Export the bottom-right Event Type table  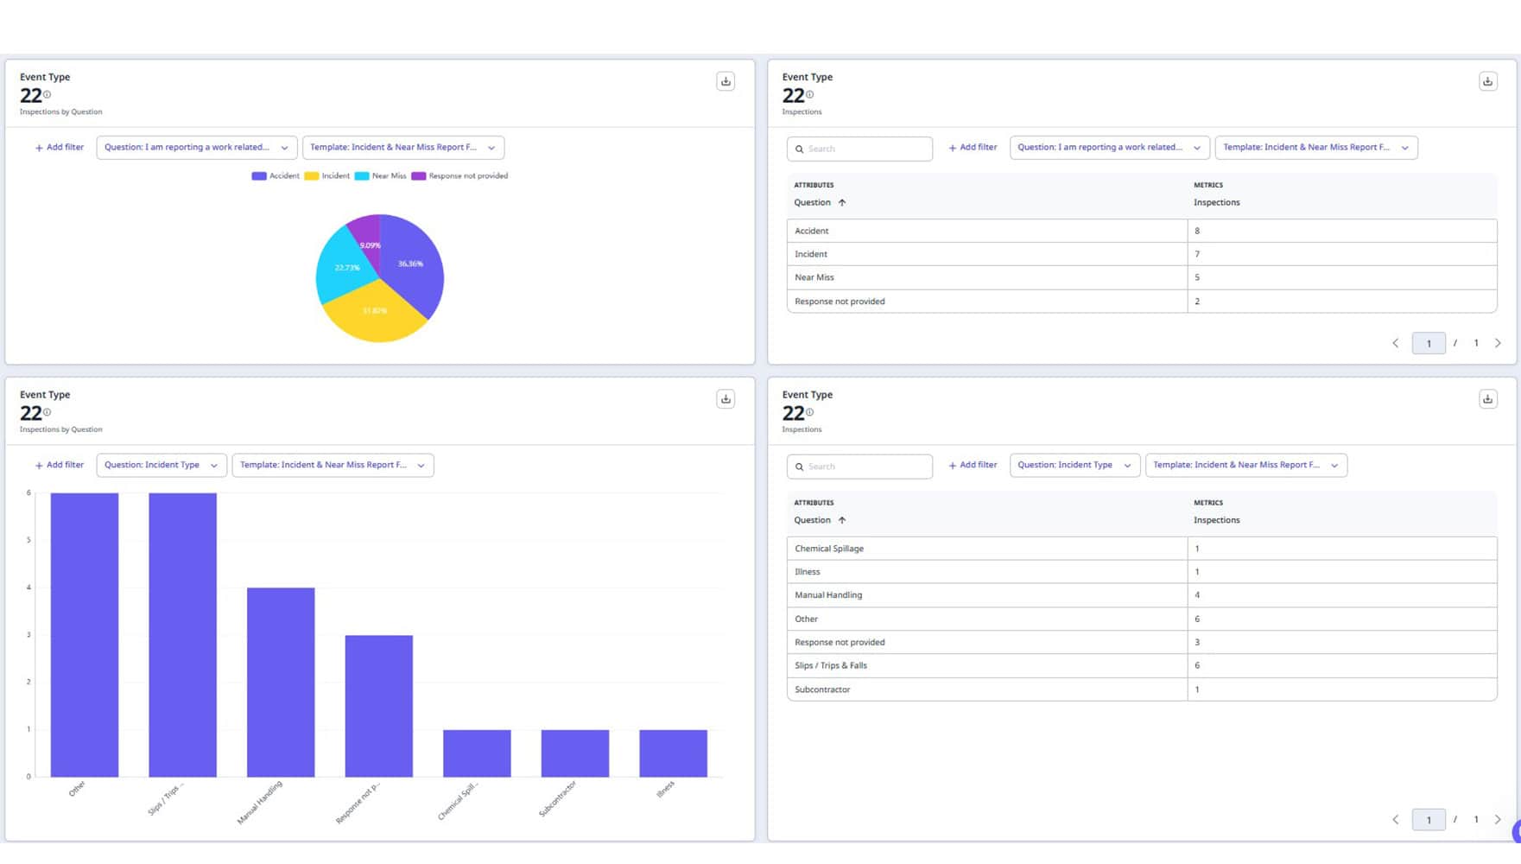coord(1488,398)
